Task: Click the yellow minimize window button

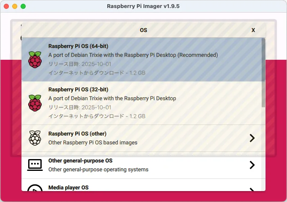Action: pyautogui.click(x=15, y=6)
